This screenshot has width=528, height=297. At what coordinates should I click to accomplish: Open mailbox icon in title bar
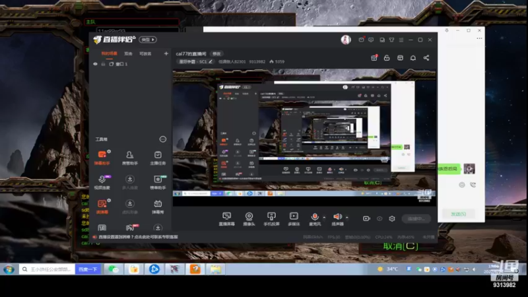pyautogui.click(x=361, y=40)
